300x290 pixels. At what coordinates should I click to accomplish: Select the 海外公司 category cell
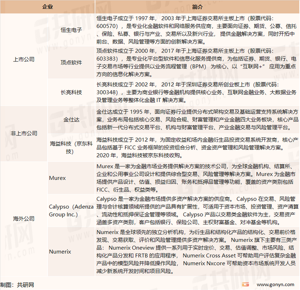click(24, 218)
